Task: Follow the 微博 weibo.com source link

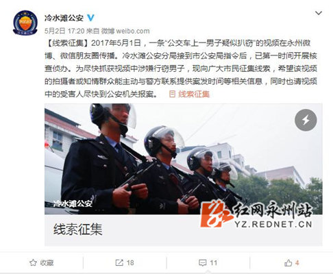Action: pyautogui.click(x=125, y=31)
